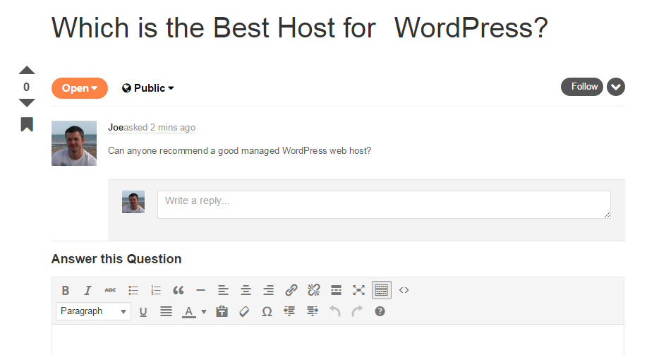Insert or edit a link

coord(291,290)
